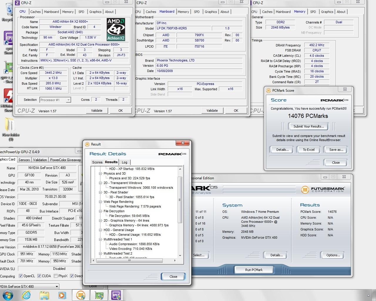The height and width of the screenshot is (301, 376).
Task: Open Graphics tab in Memory CPU-Z window
Action: pyautogui.click(x=327, y=12)
